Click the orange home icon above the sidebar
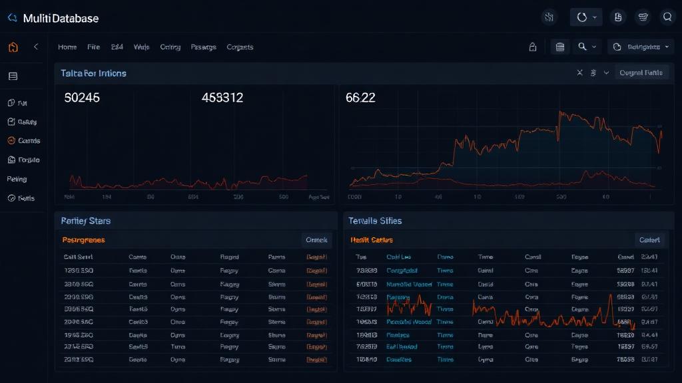Viewport: 682px width, 383px height. [13, 47]
